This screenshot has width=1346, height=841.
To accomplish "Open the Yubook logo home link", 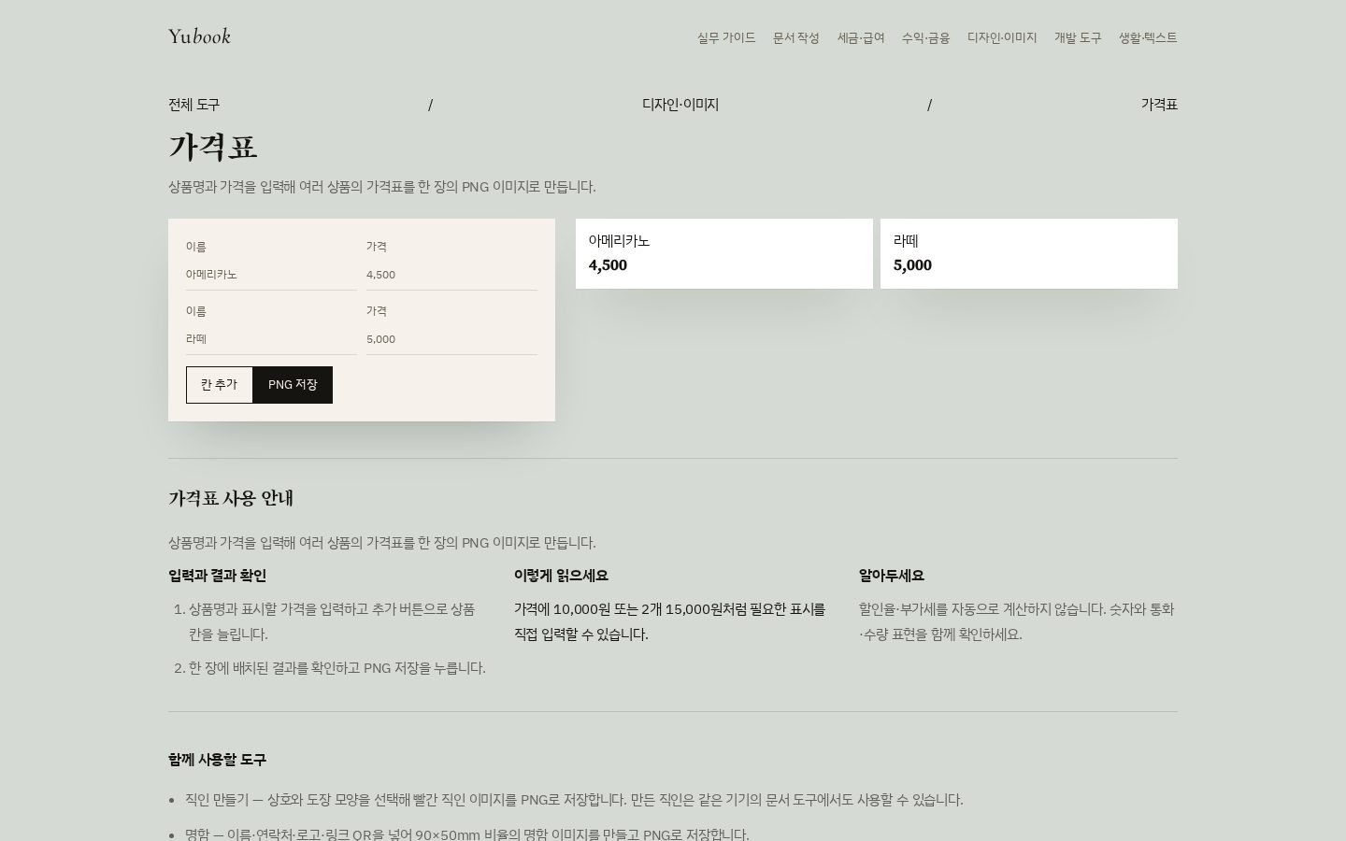I will point(199,36).
